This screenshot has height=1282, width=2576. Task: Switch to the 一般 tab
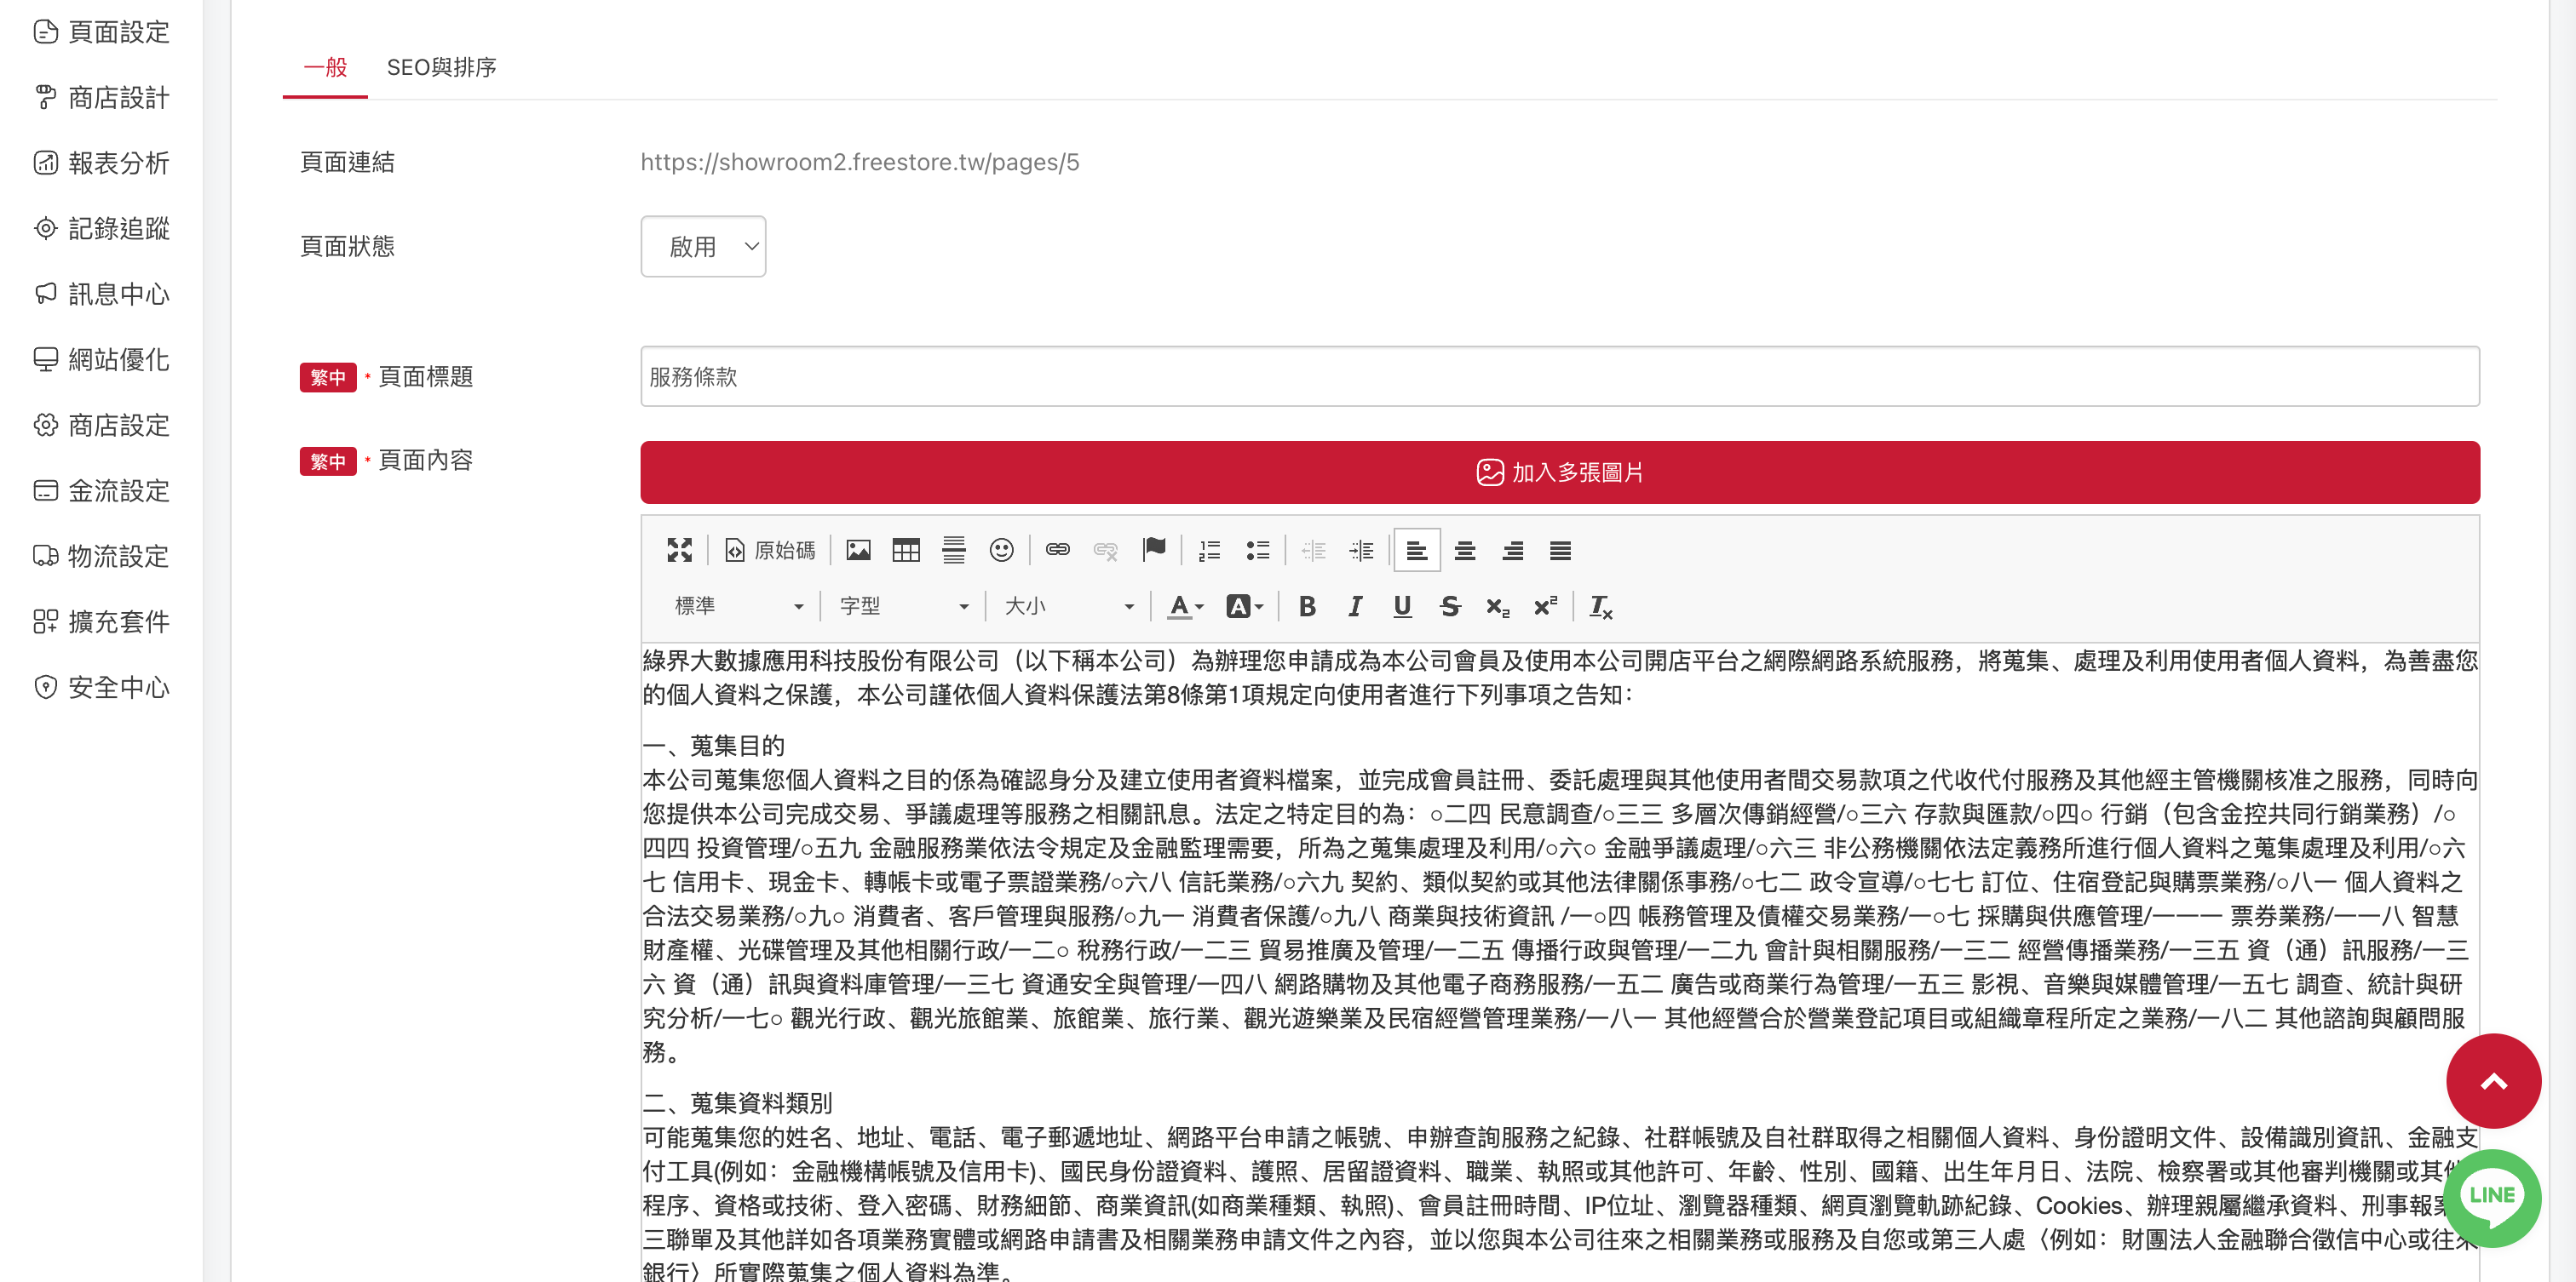point(325,67)
